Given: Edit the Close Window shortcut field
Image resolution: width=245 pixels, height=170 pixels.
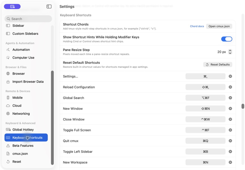Looking at the screenshot, I should tap(205, 119).
